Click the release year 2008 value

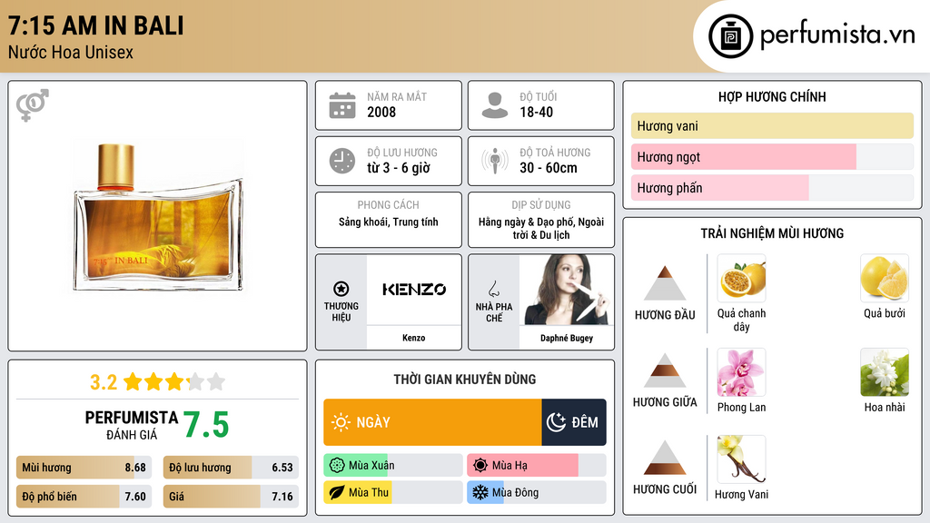[381, 112]
